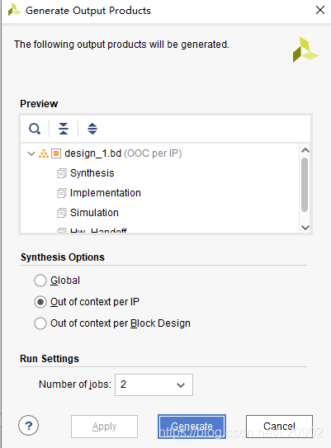Choose Out of context per Block Design
The image size is (331, 448).
pyautogui.click(x=40, y=323)
